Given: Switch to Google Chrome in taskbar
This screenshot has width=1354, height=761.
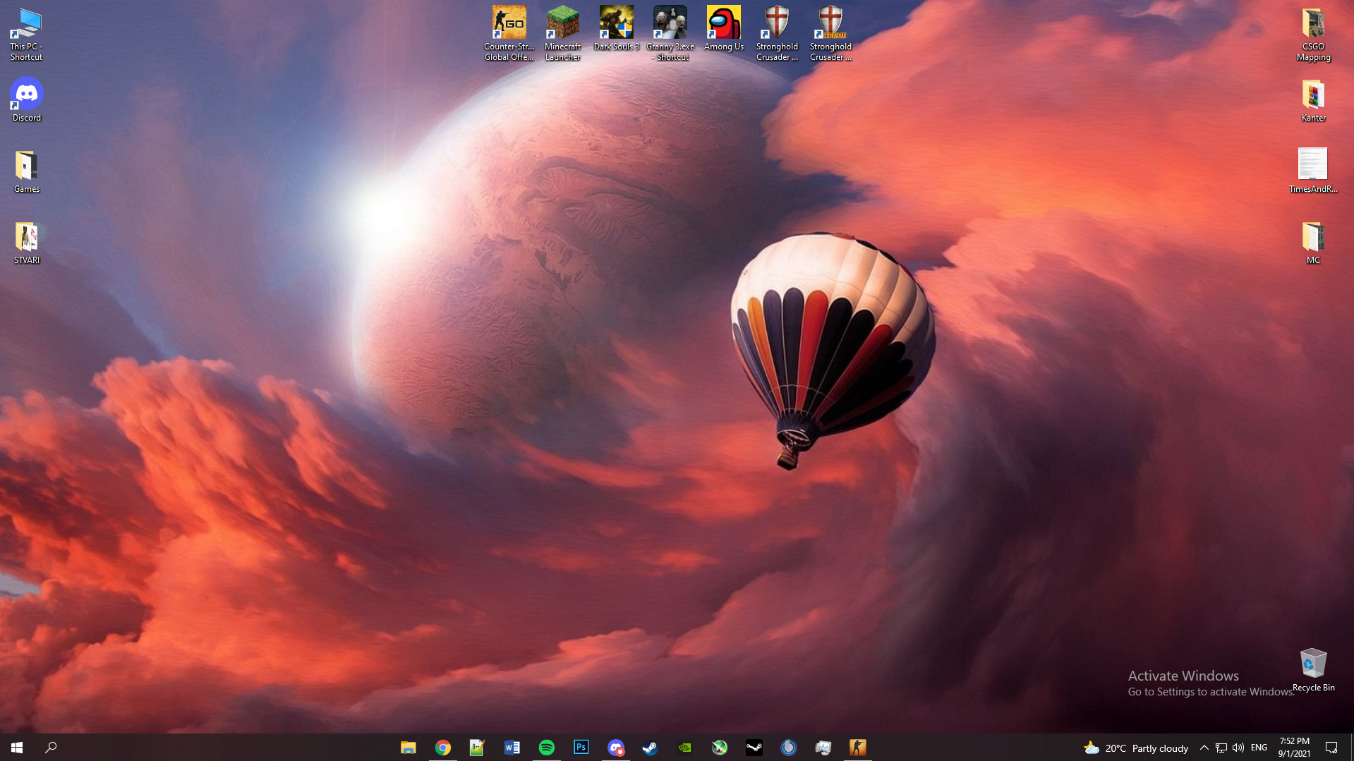Looking at the screenshot, I should point(442,747).
